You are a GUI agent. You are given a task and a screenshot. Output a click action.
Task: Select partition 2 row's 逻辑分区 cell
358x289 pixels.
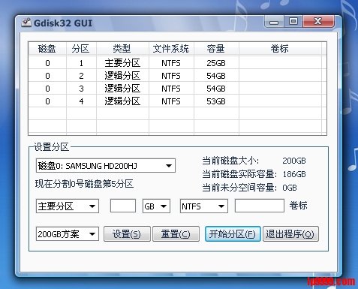pyautogui.click(x=122, y=76)
